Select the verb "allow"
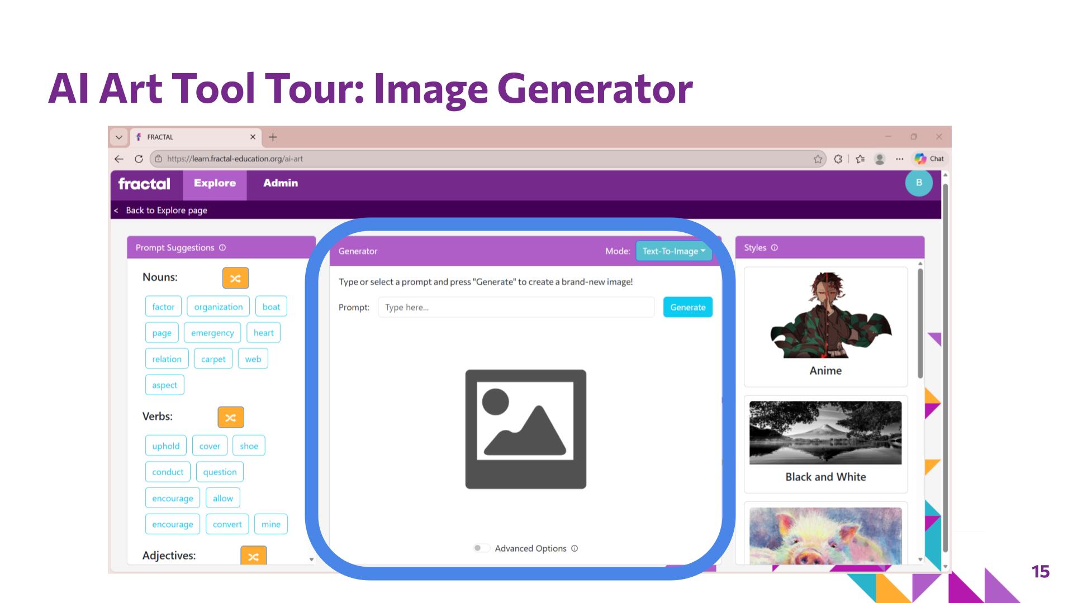 coord(223,498)
